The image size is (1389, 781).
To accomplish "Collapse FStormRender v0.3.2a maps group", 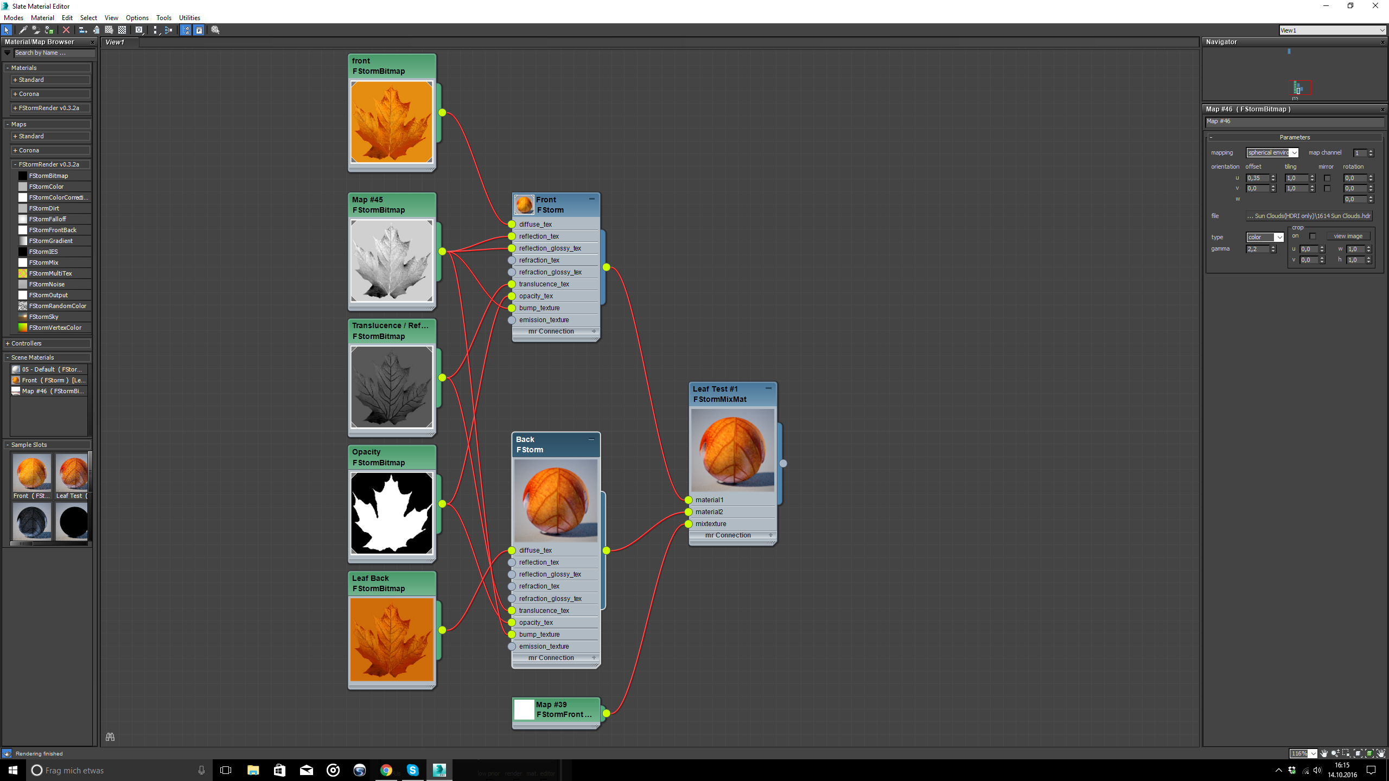I will 50,164.
